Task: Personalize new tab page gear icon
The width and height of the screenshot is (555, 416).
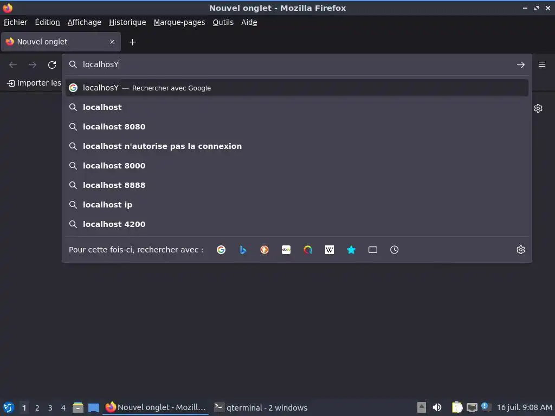Action: click(538, 108)
